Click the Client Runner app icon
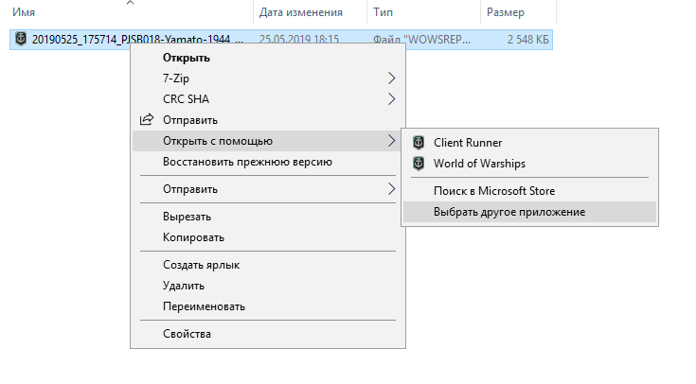The image size is (696, 384). click(419, 142)
